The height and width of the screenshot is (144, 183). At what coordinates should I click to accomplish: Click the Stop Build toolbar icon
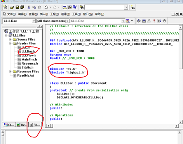pos(149,21)
